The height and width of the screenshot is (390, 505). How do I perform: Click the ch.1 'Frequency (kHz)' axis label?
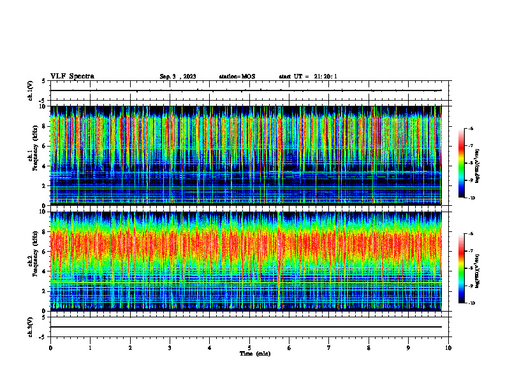(x=35, y=148)
